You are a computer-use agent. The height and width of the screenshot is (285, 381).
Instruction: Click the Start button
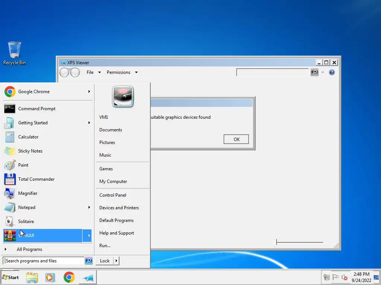pos(10,277)
